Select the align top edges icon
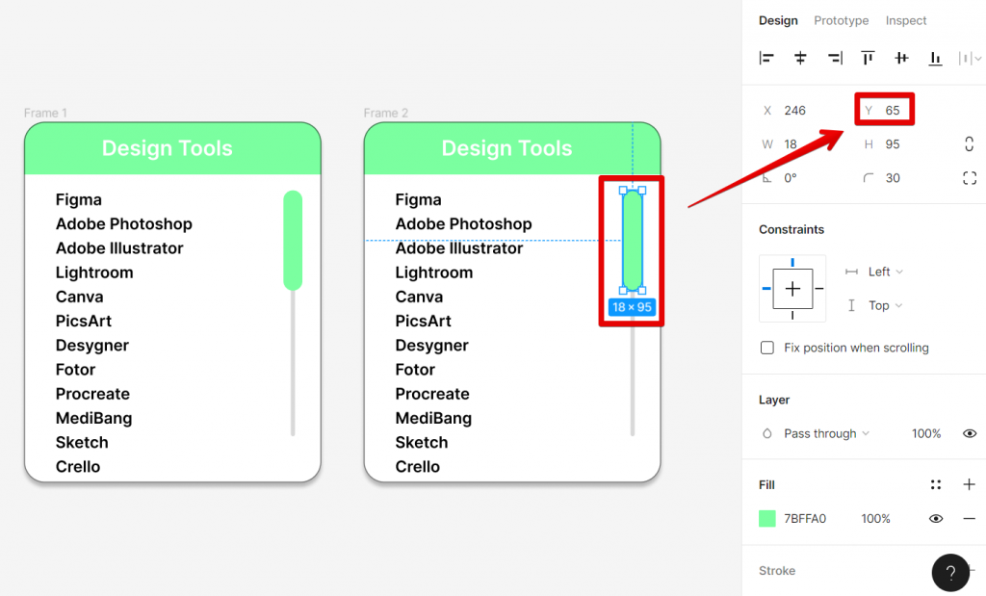 868,58
